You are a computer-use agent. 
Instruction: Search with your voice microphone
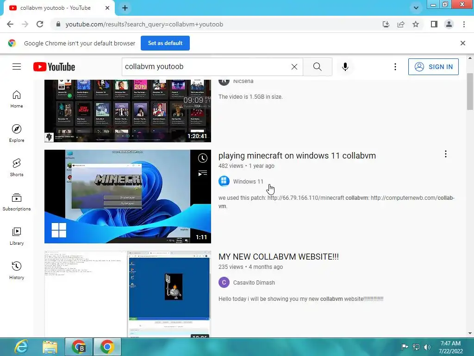[x=345, y=67]
